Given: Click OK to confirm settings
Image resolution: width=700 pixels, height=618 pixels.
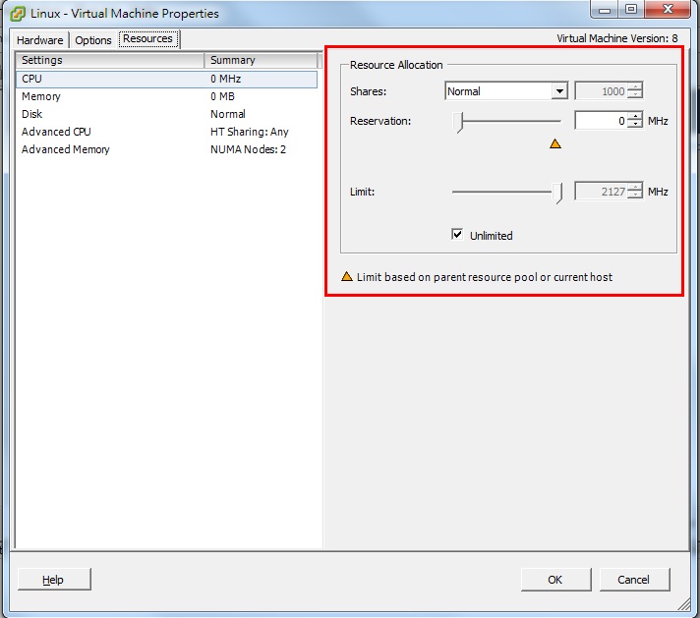Looking at the screenshot, I should tap(555, 579).
